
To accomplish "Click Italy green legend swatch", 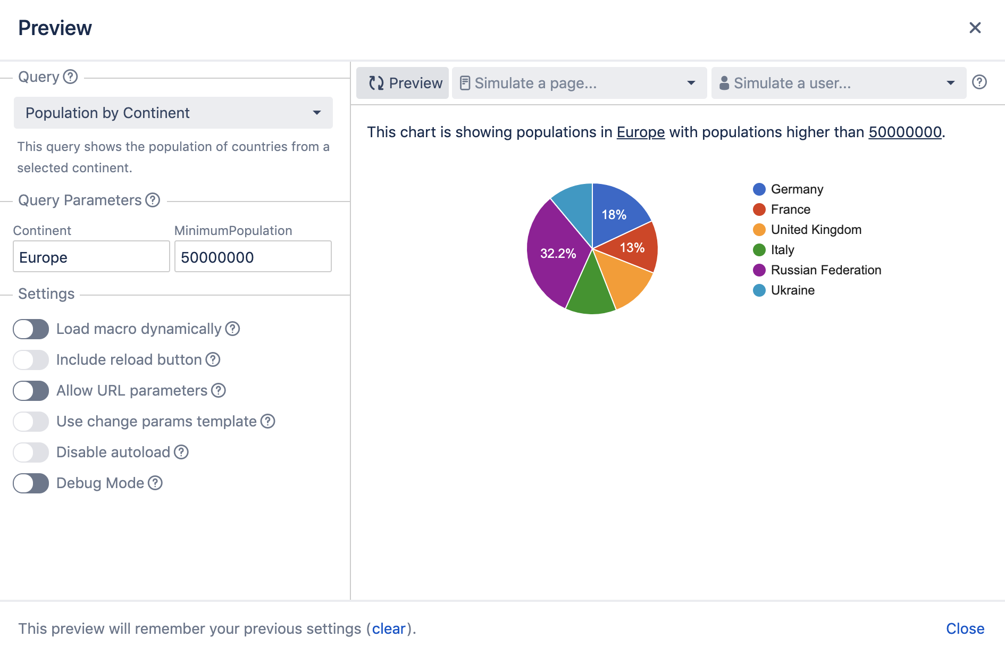I will pyautogui.click(x=759, y=250).
